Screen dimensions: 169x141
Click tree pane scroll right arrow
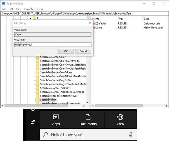84,106
